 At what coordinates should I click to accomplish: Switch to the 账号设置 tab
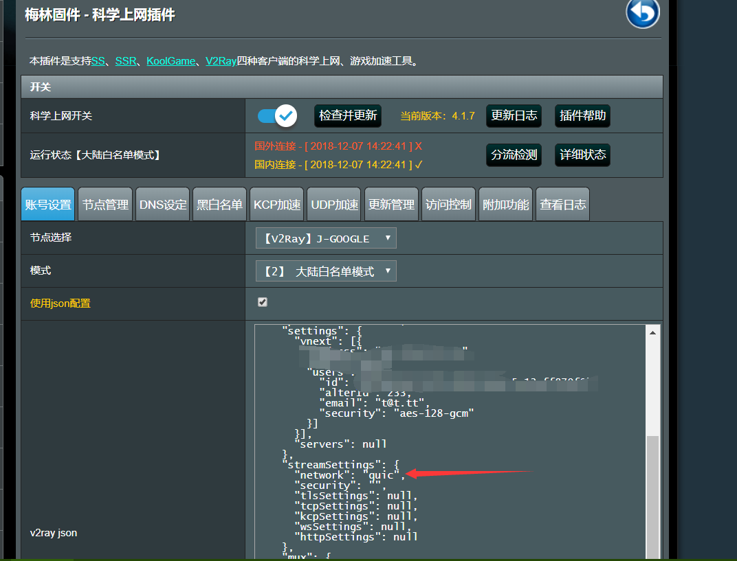[48, 204]
